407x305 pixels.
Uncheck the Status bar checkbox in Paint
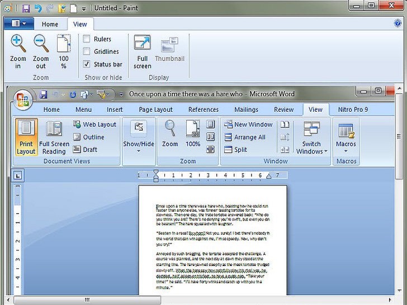click(87, 64)
